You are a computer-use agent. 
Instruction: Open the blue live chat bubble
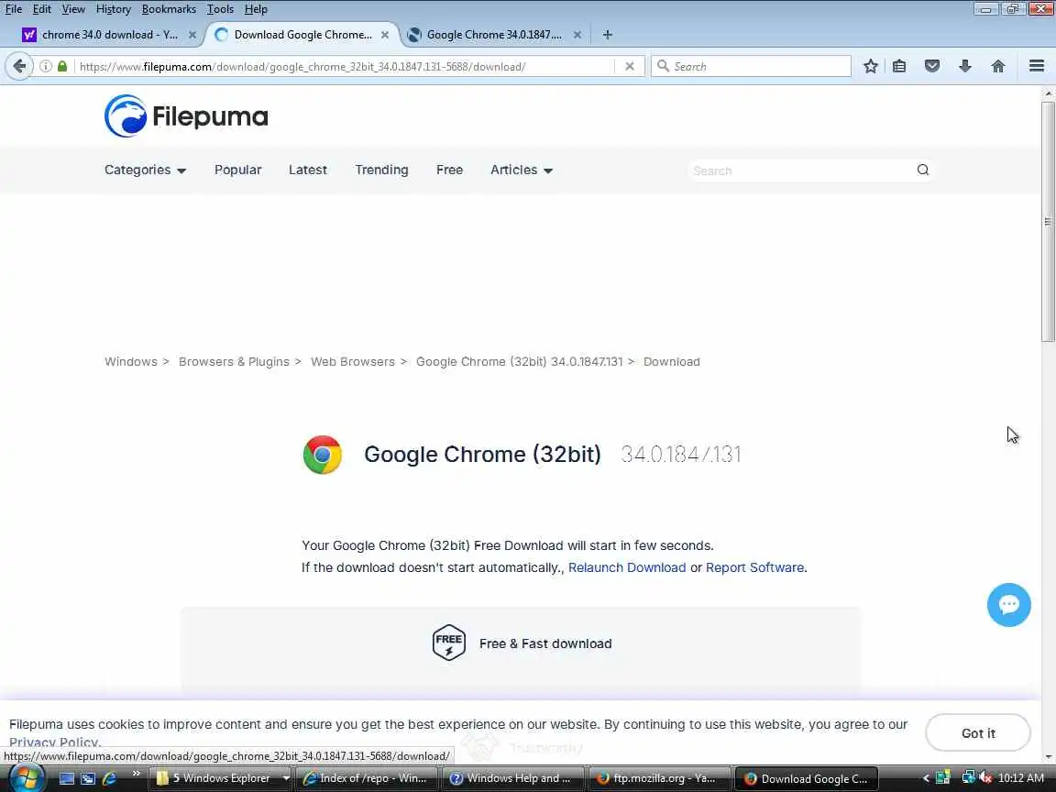pyautogui.click(x=1008, y=605)
